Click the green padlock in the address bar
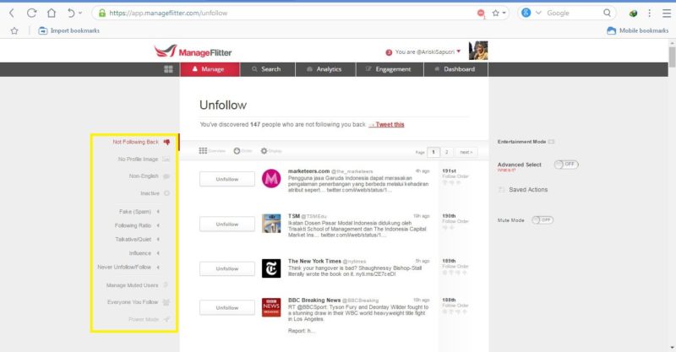 point(102,13)
